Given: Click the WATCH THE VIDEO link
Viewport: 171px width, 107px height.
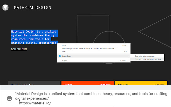Looking at the screenshot, I should pos(19,49).
